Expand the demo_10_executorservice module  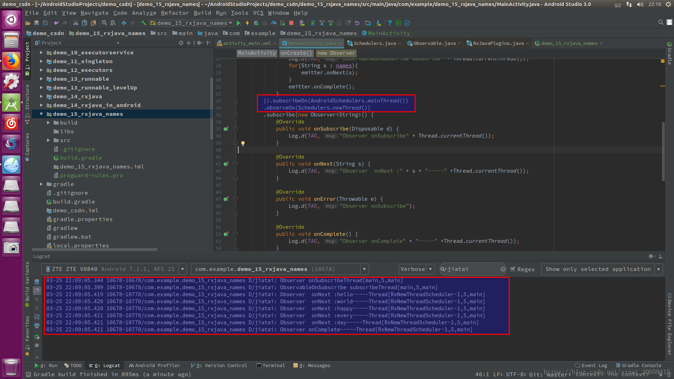(x=41, y=53)
